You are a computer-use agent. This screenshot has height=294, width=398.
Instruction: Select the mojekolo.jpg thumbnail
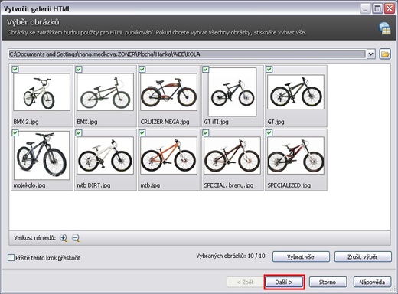coord(41,155)
